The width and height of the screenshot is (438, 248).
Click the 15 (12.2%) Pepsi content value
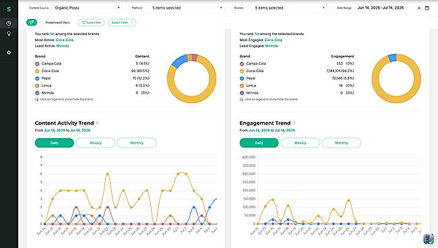[x=141, y=78]
